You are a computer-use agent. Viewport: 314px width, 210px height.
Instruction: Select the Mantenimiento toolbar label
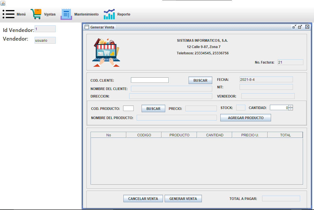coord(86,14)
